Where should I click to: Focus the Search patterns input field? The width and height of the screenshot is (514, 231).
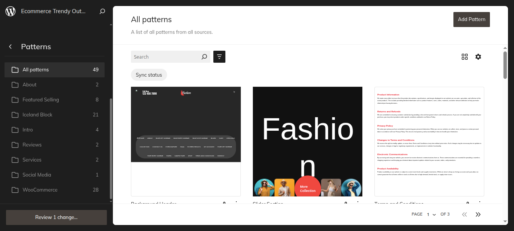tap(166, 57)
